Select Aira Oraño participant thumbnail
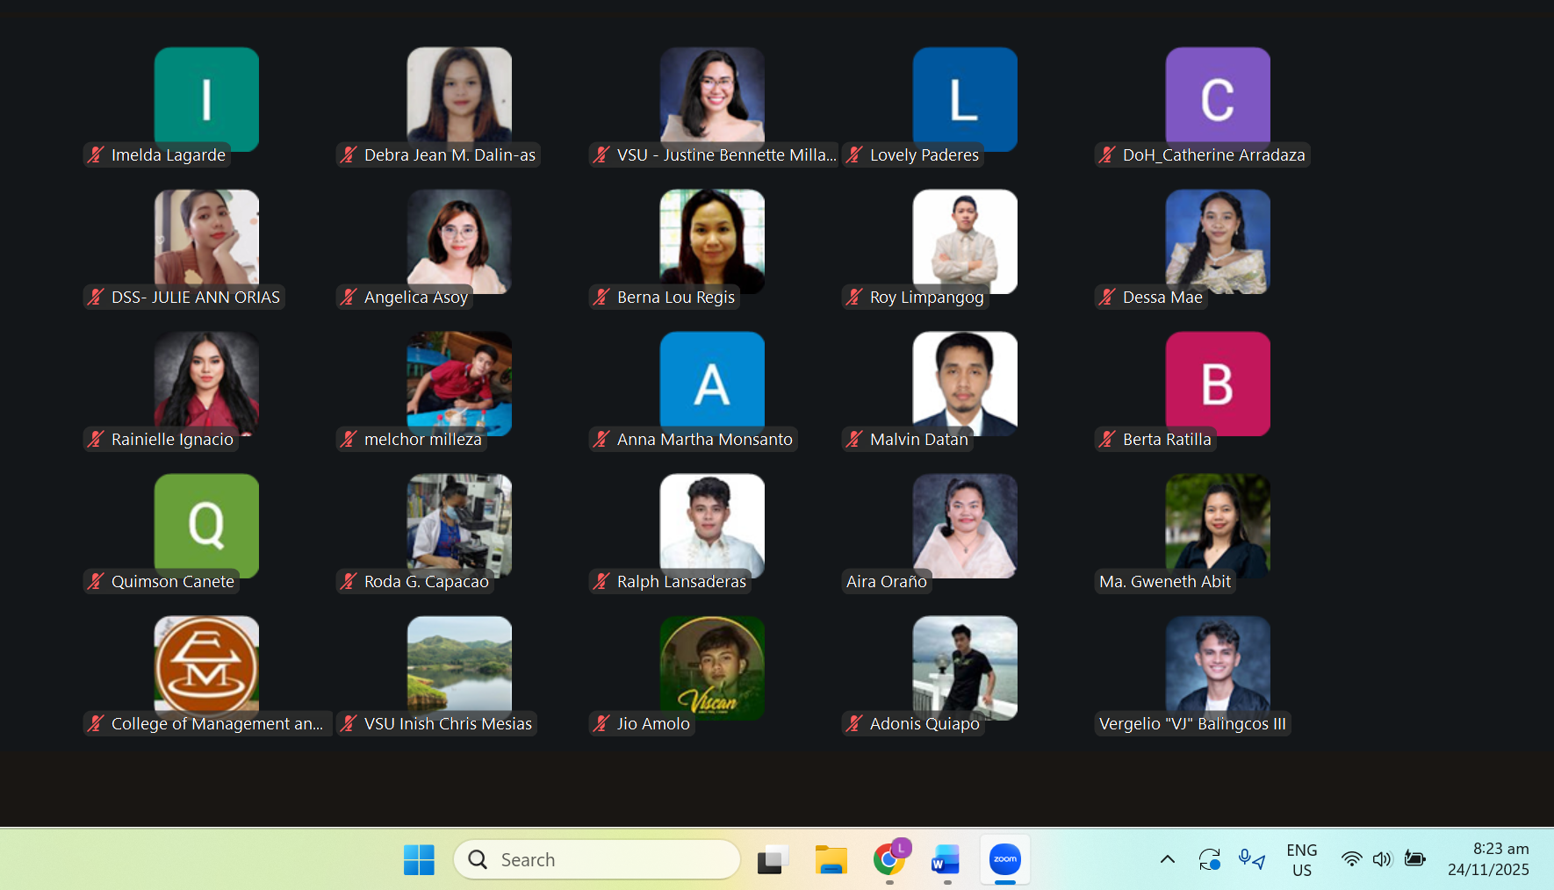 click(964, 525)
